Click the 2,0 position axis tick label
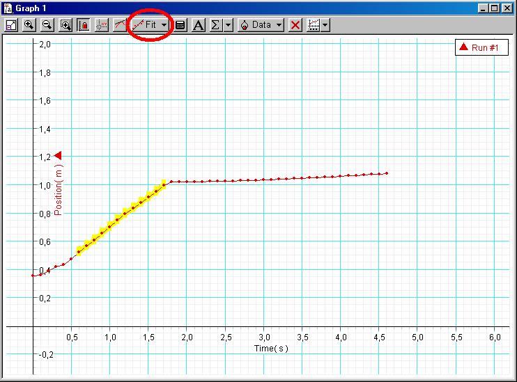517x382 pixels. coord(45,44)
